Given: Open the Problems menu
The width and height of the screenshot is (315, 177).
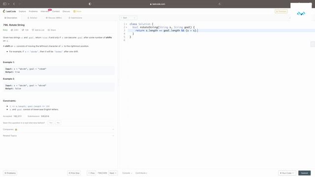Looking at the screenshot, I should pos(33,11).
